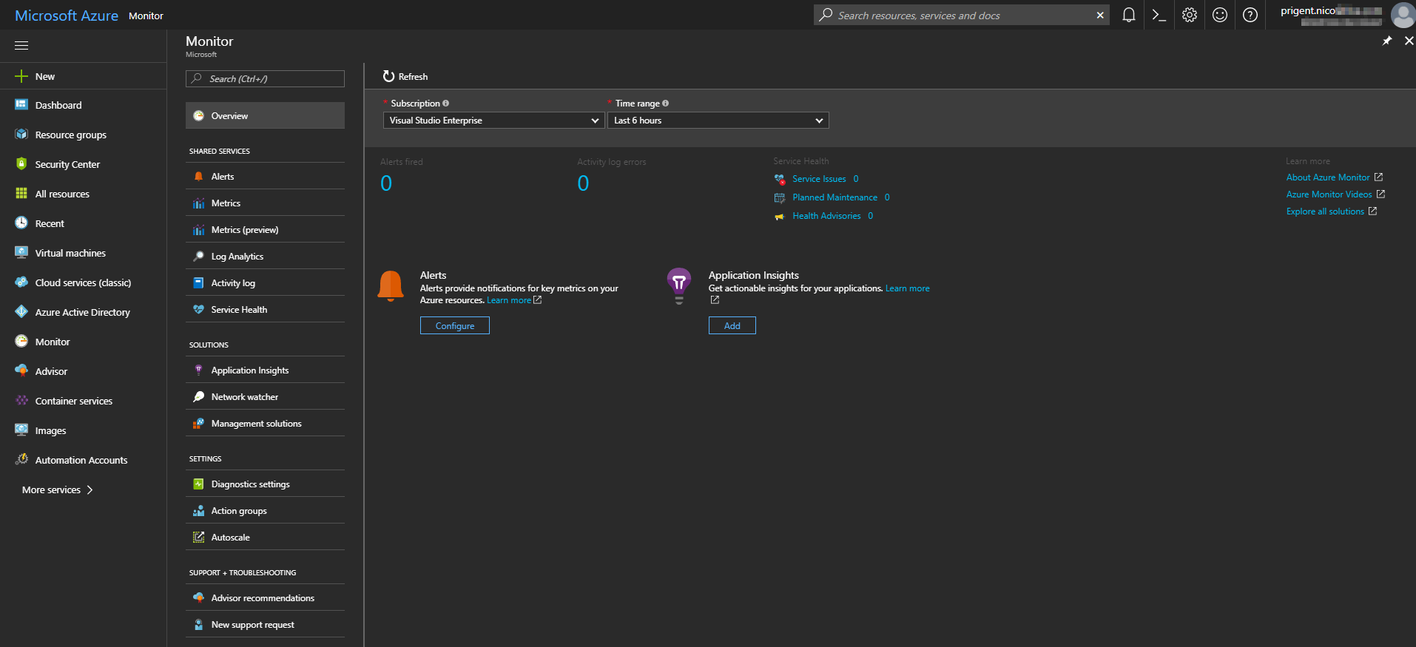Open the Overview menu item
Image resolution: width=1416 pixels, height=647 pixels.
point(265,115)
